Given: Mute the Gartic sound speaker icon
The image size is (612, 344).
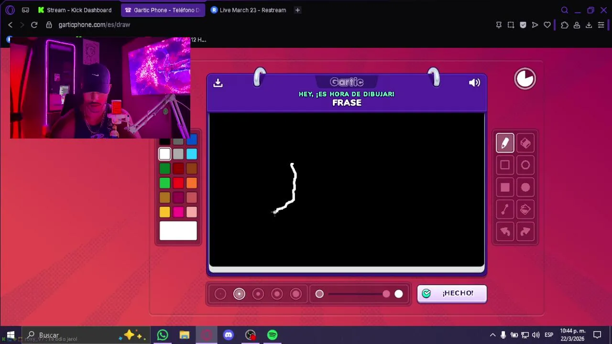Looking at the screenshot, I should point(474,83).
